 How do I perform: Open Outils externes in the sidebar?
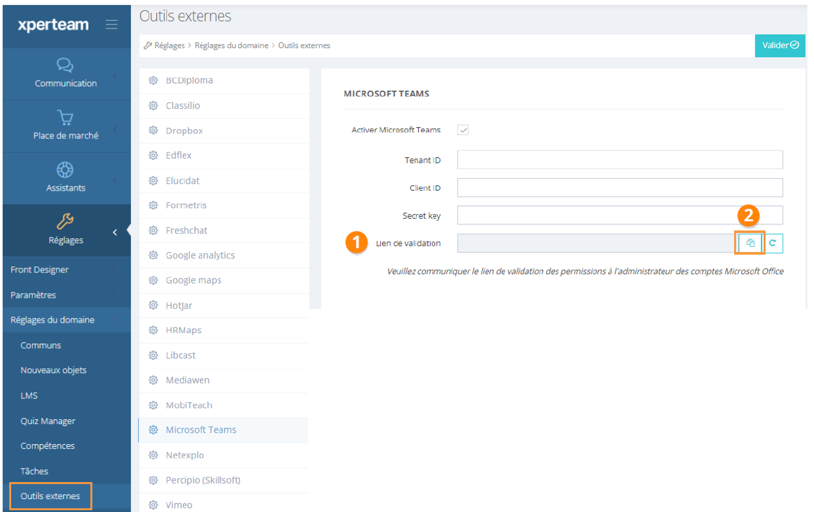(x=50, y=496)
